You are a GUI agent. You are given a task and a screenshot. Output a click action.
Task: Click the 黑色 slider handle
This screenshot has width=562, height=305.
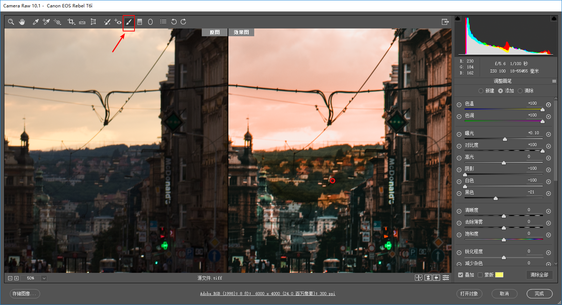(495, 199)
